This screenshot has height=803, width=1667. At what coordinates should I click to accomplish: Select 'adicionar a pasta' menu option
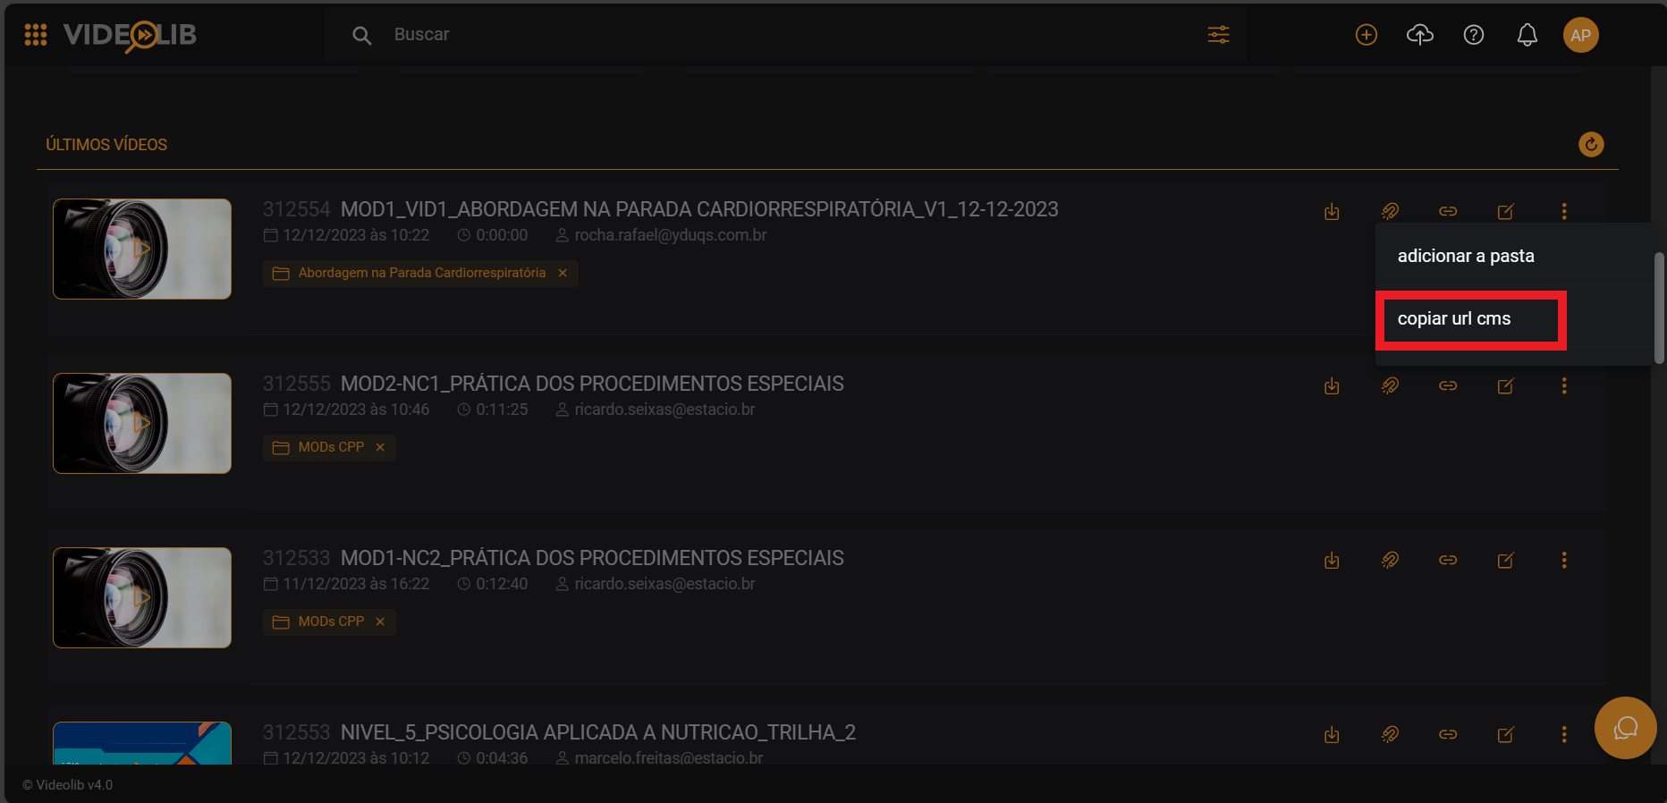pos(1513,256)
